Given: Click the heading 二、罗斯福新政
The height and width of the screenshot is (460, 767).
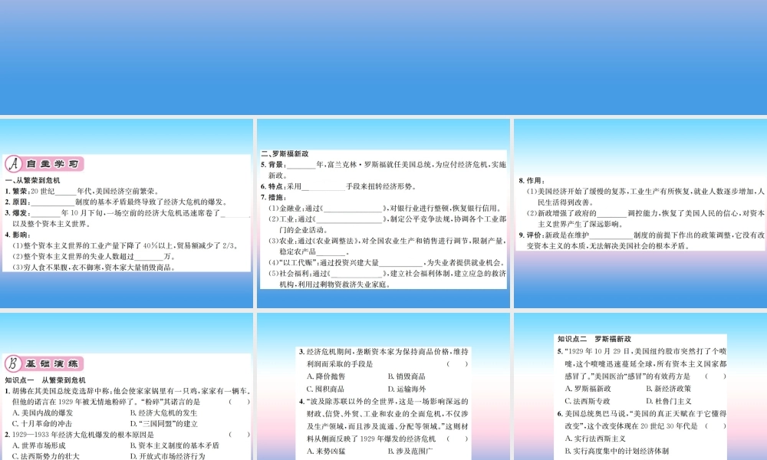Looking at the screenshot, I should tap(285, 153).
